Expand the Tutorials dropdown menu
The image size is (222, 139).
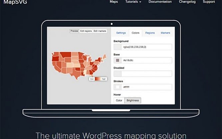coord(133,2)
